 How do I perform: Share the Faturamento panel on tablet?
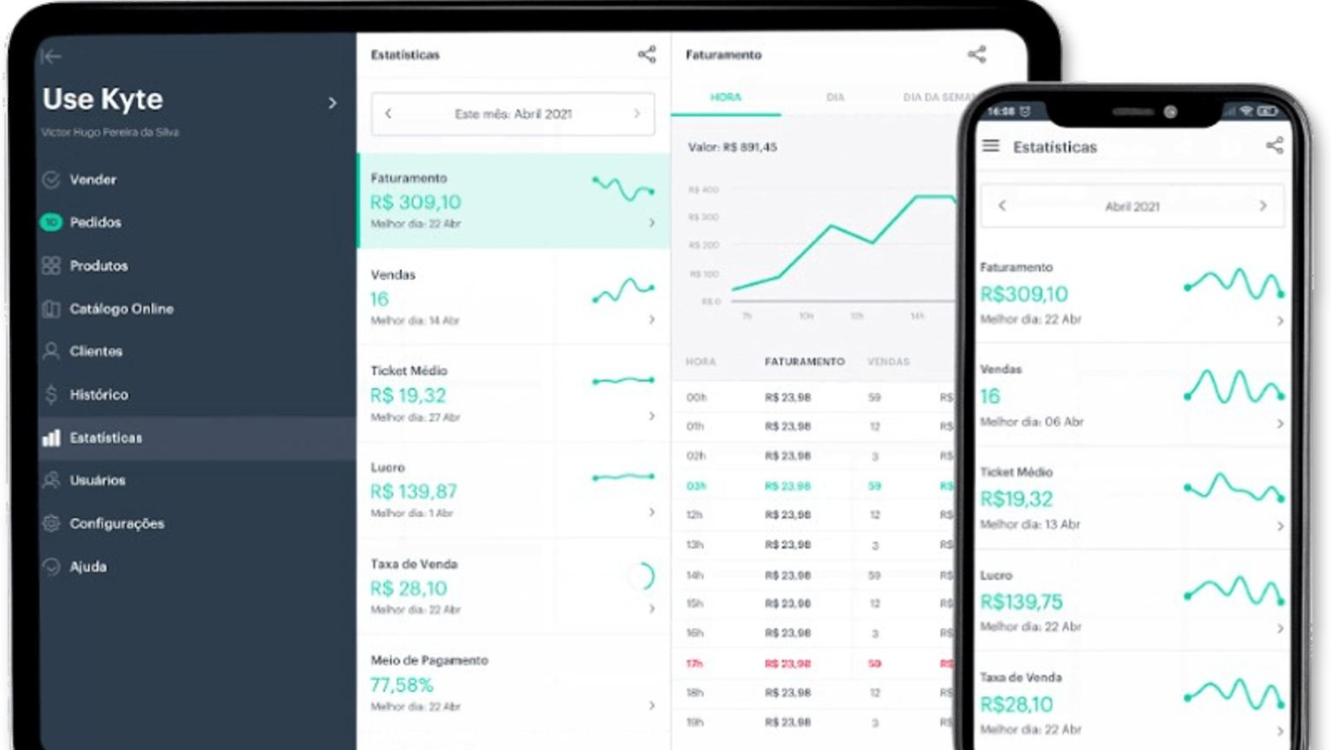[976, 54]
